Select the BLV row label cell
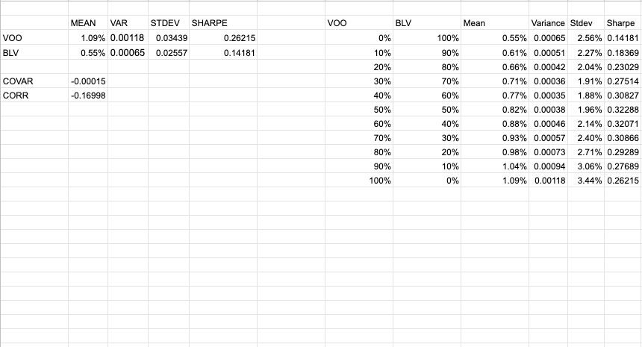Viewport: 642px width, 347px height. [11, 53]
